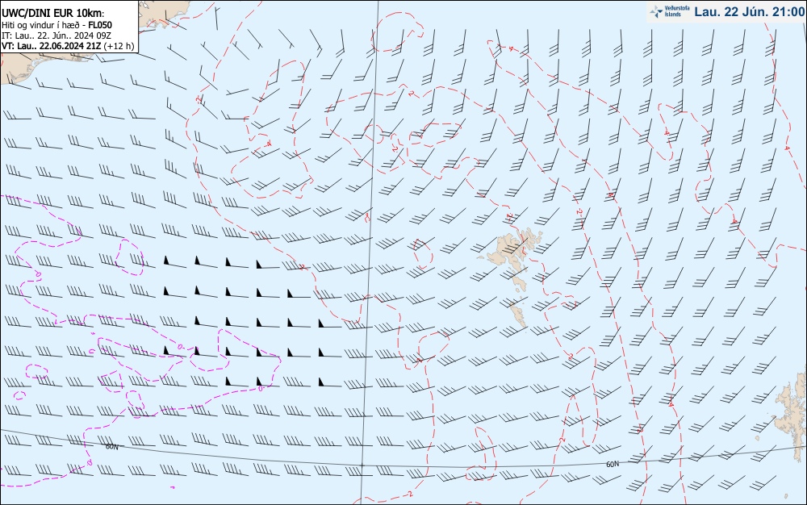Select the 'Hiti og vindur í hæð - FL050' line
The width and height of the screenshot is (807, 505).
56,25
